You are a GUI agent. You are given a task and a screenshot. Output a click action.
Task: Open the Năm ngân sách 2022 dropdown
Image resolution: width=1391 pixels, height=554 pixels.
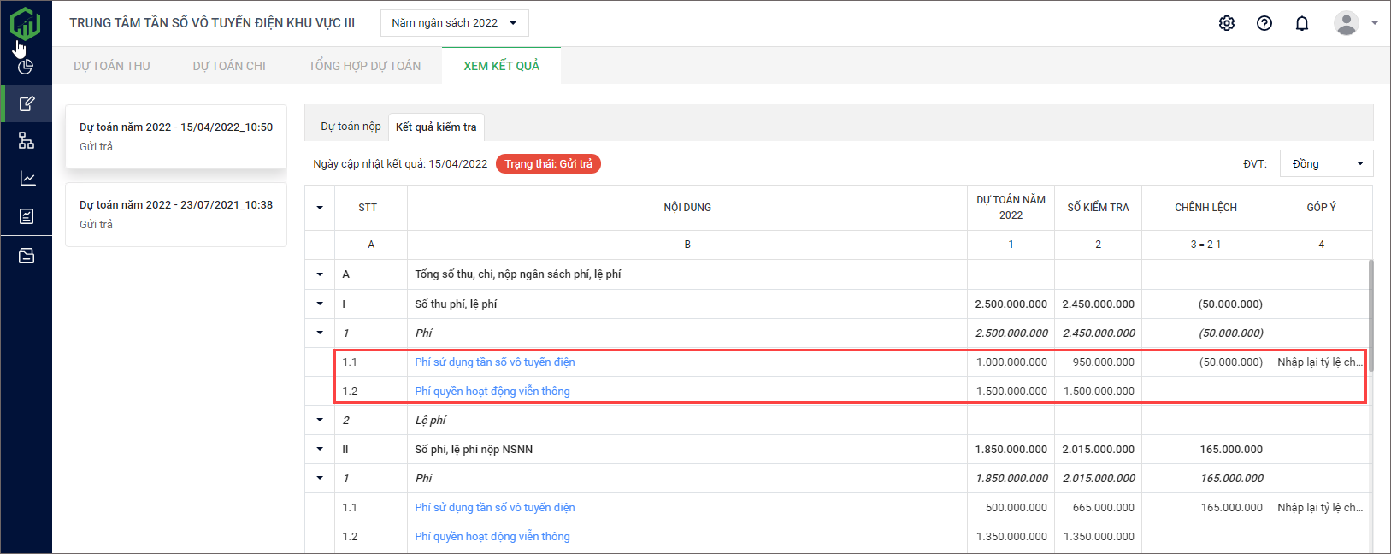pos(454,23)
